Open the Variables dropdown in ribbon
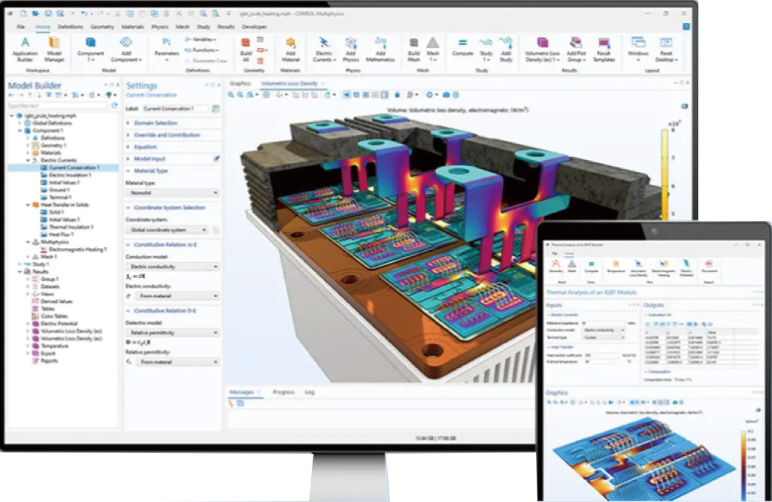 pyautogui.click(x=201, y=39)
